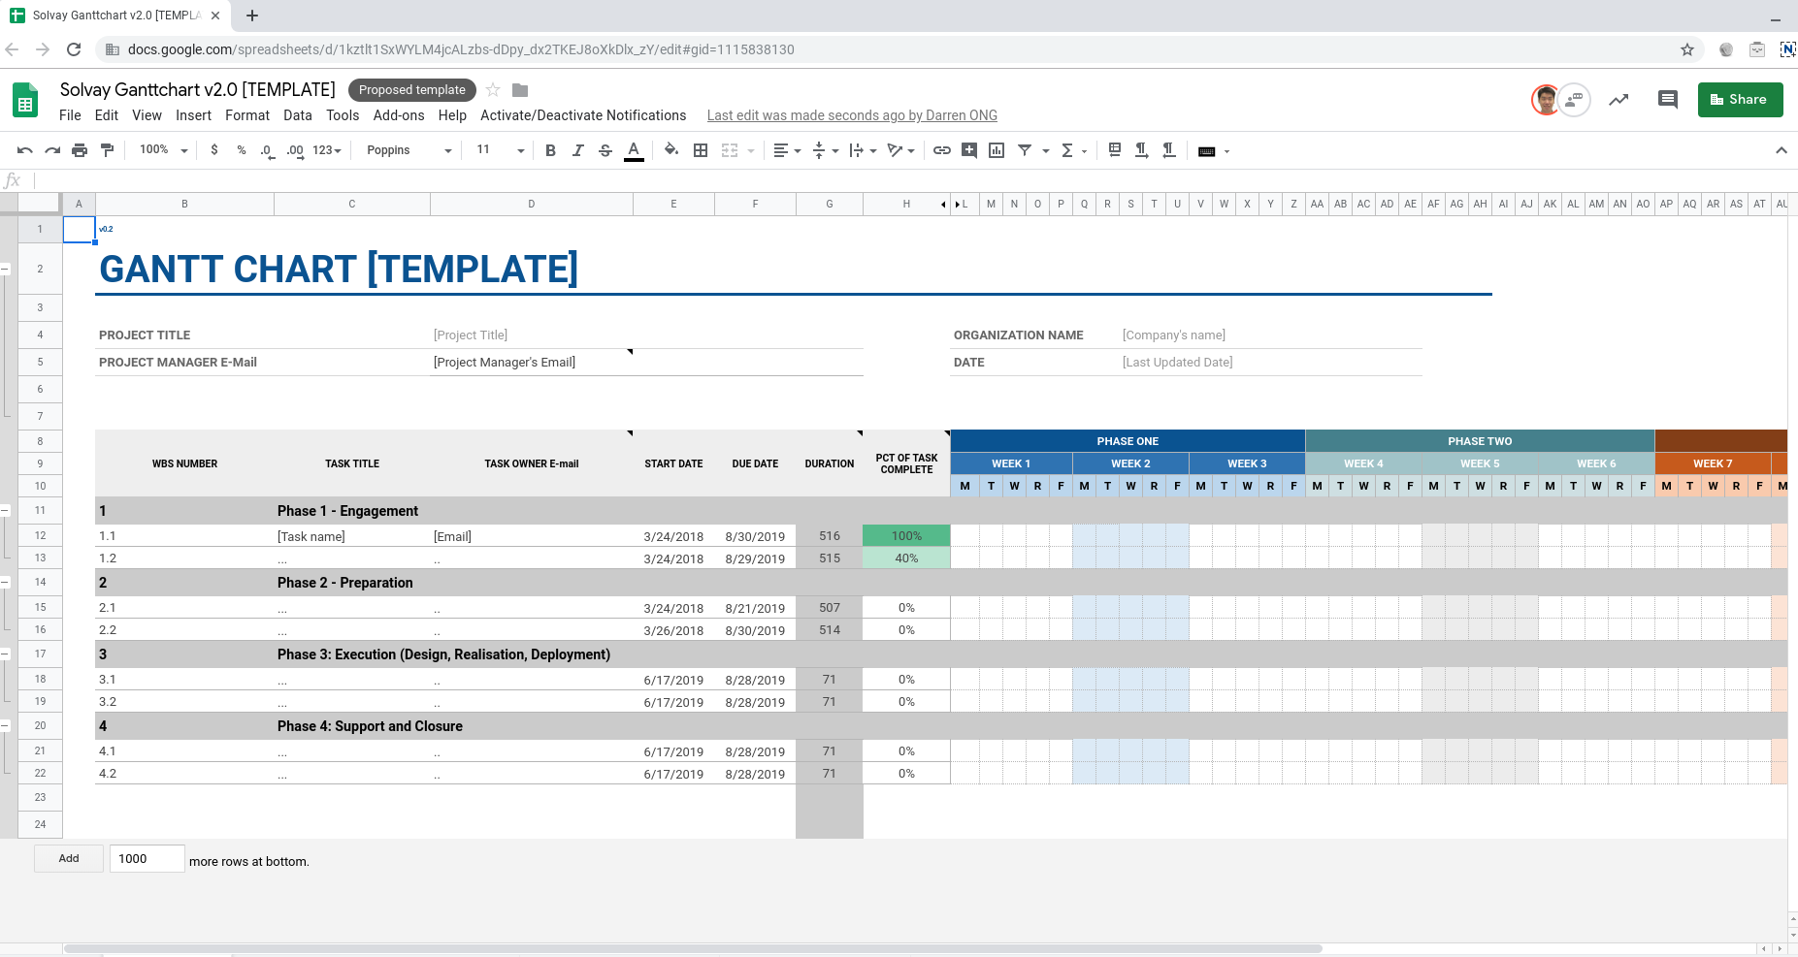Apply strikethrough formatting
Viewport: 1798px width, 957px height.
click(x=605, y=150)
